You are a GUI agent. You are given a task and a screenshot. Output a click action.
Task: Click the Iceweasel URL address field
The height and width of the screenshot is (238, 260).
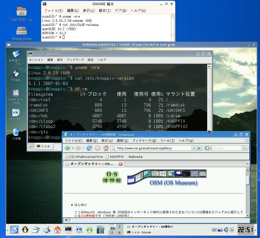[152, 148]
